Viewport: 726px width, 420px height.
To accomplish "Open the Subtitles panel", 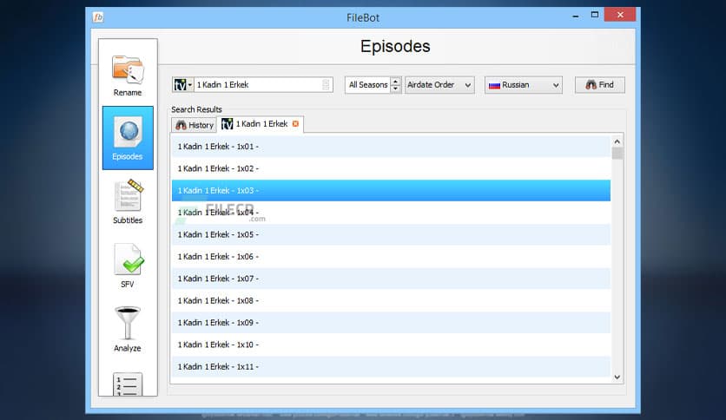I will pyautogui.click(x=128, y=202).
